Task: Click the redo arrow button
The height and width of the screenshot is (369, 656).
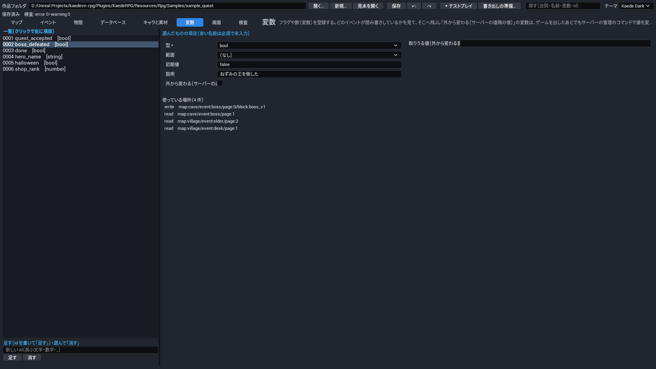Action: click(x=429, y=6)
